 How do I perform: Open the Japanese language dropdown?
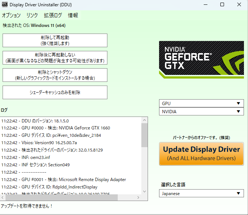click(201, 193)
